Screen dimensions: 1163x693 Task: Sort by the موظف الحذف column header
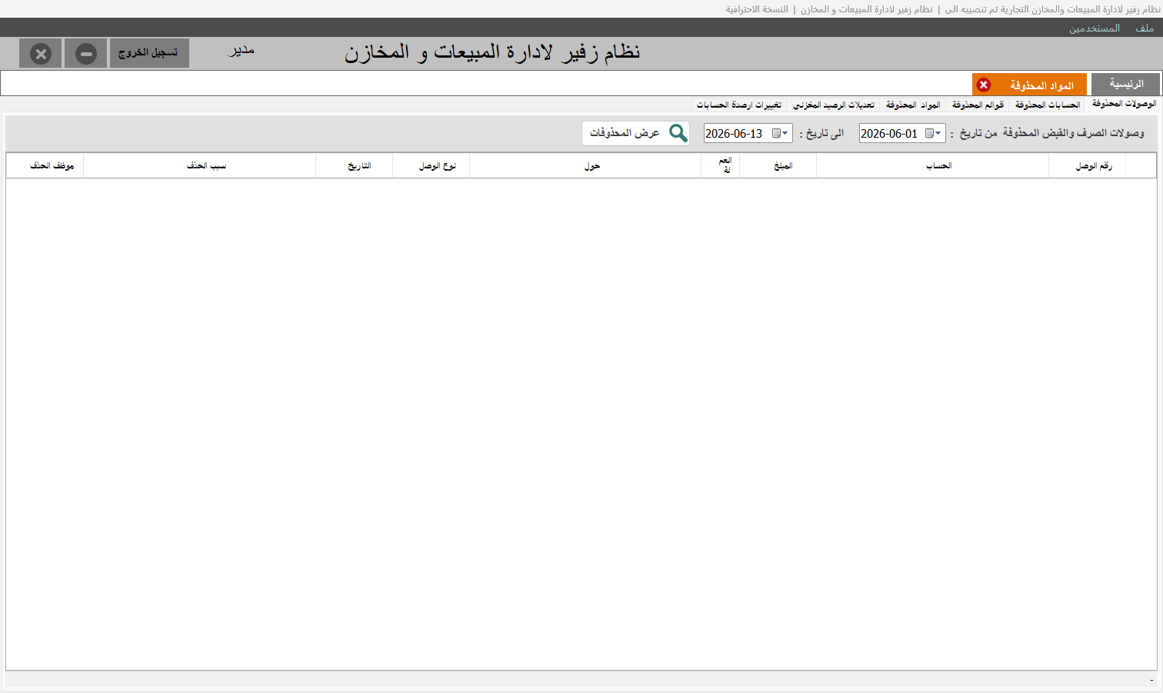click(x=45, y=166)
